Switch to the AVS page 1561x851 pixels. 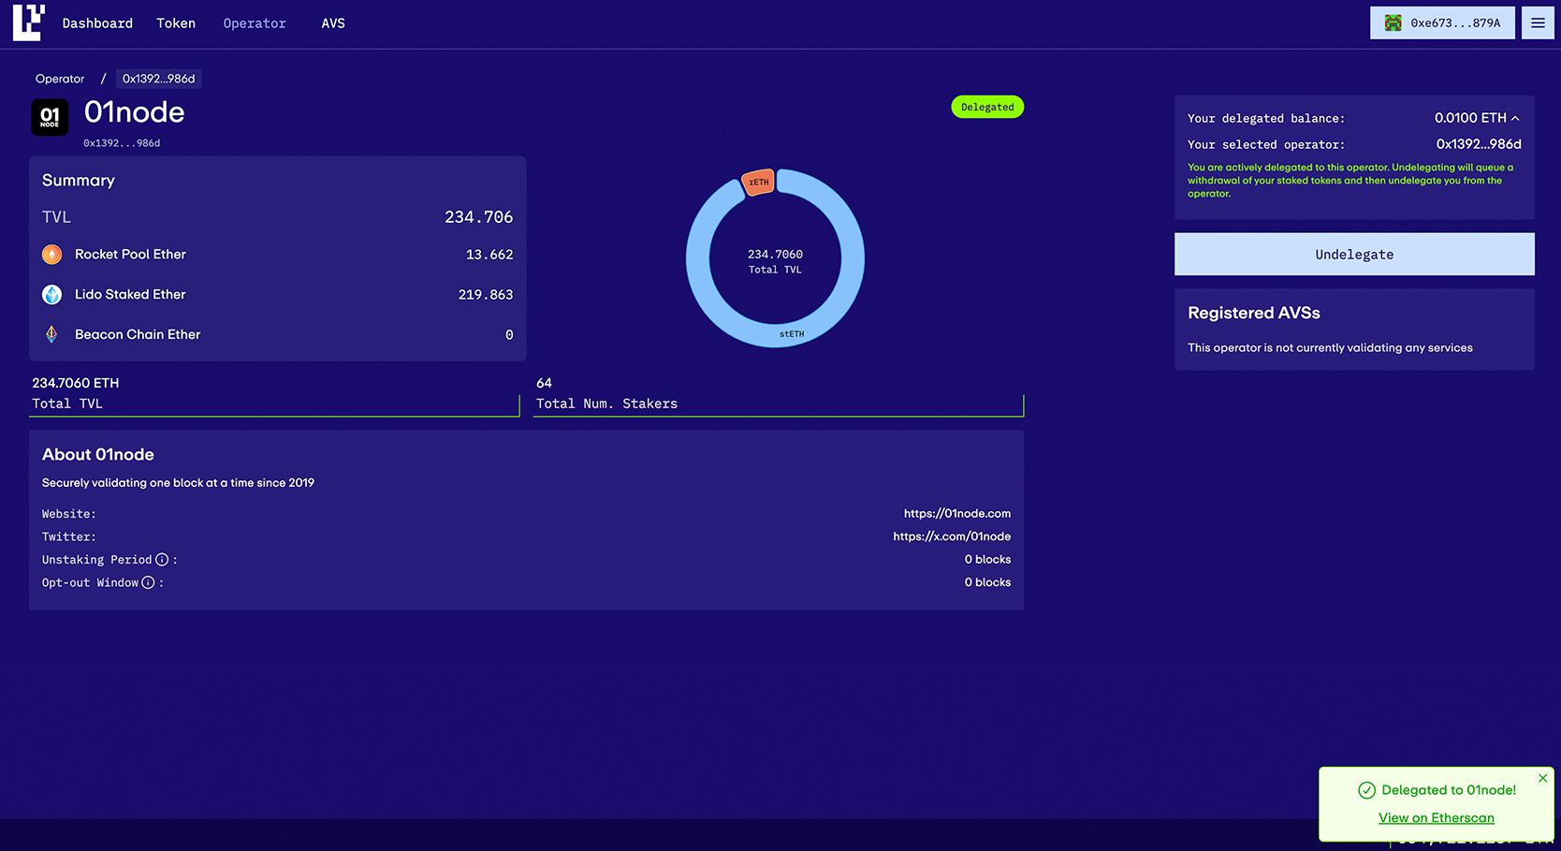click(333, 23)
